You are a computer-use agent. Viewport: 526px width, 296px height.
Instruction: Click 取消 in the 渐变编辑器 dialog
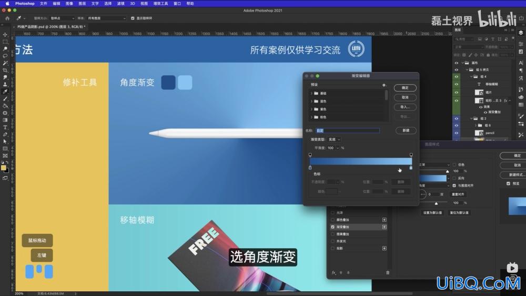pos(405,98)
